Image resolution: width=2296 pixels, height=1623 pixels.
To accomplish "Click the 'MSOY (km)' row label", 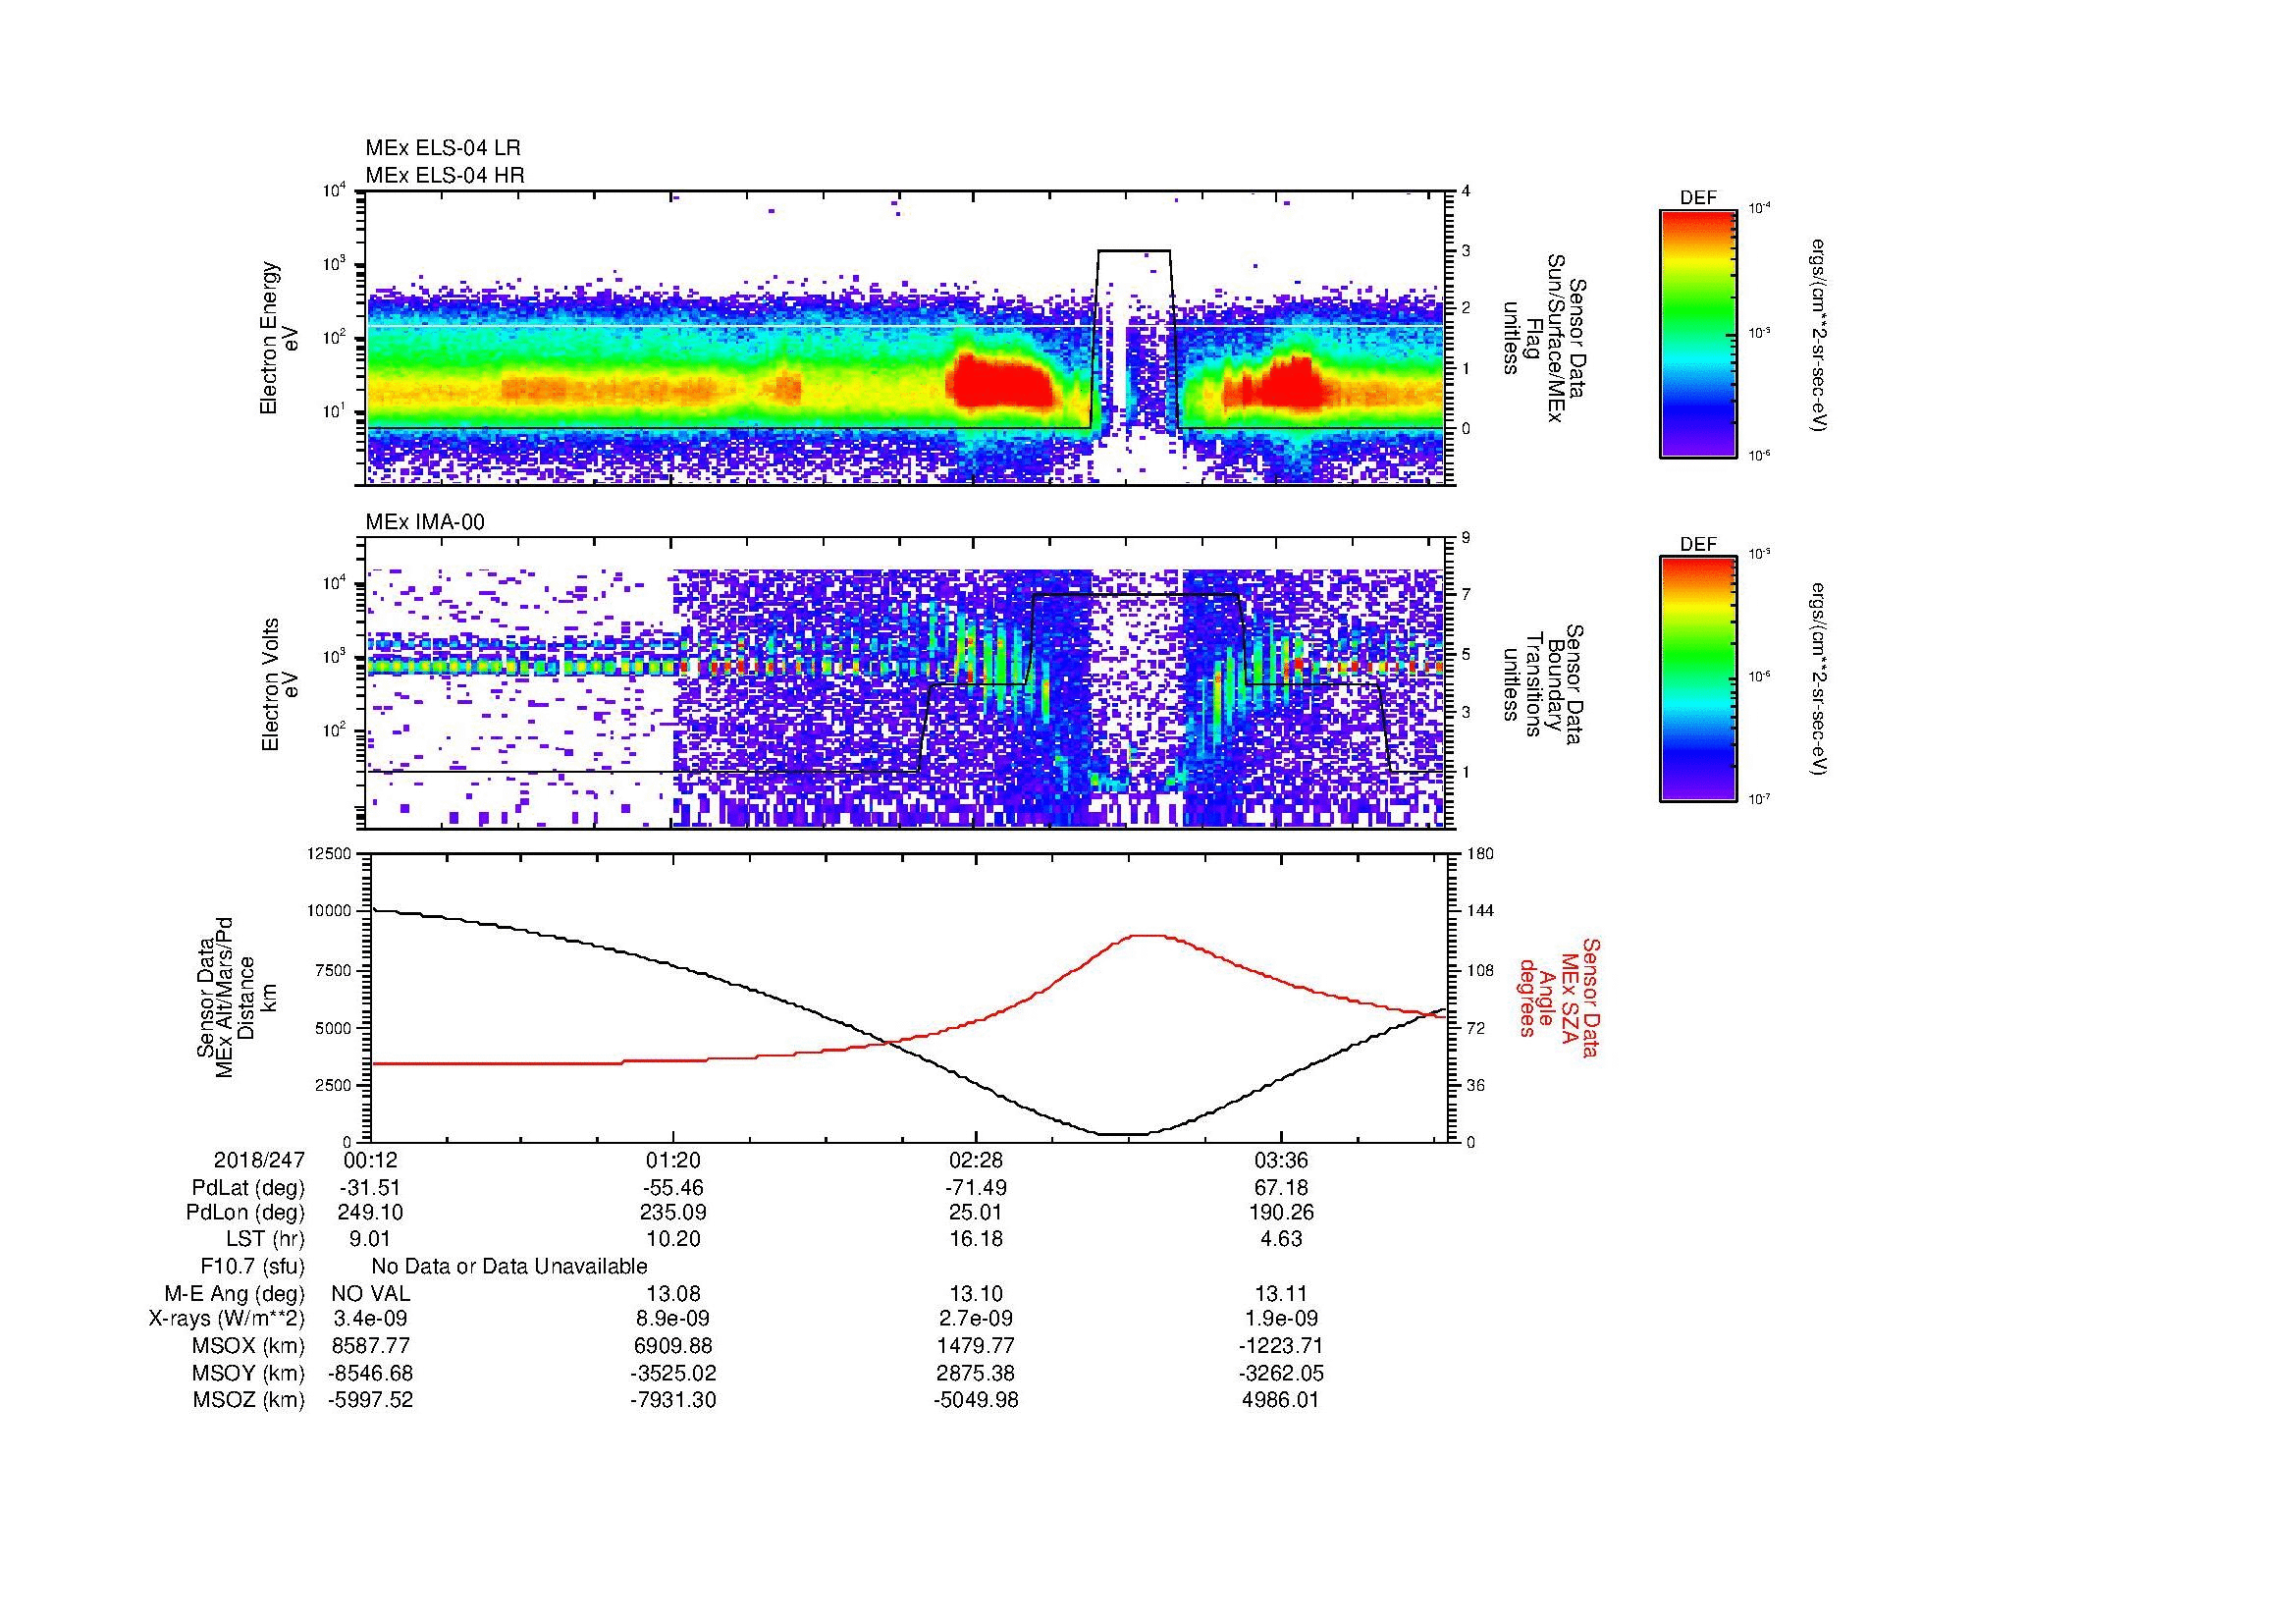I will click(249, 1373).
